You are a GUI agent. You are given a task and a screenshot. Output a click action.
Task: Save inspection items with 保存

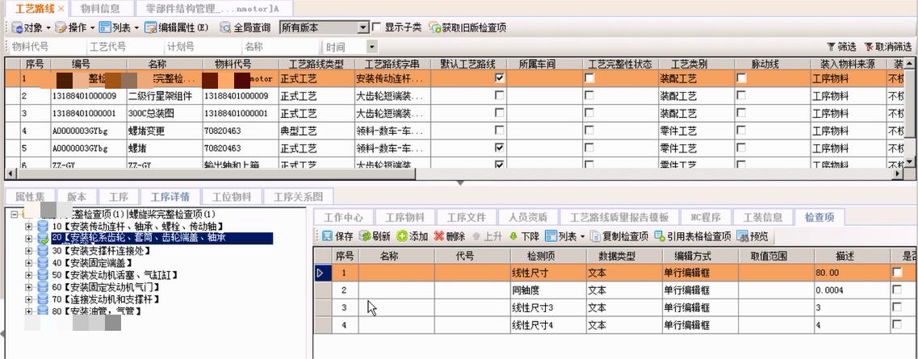click(x=337, y=236)
